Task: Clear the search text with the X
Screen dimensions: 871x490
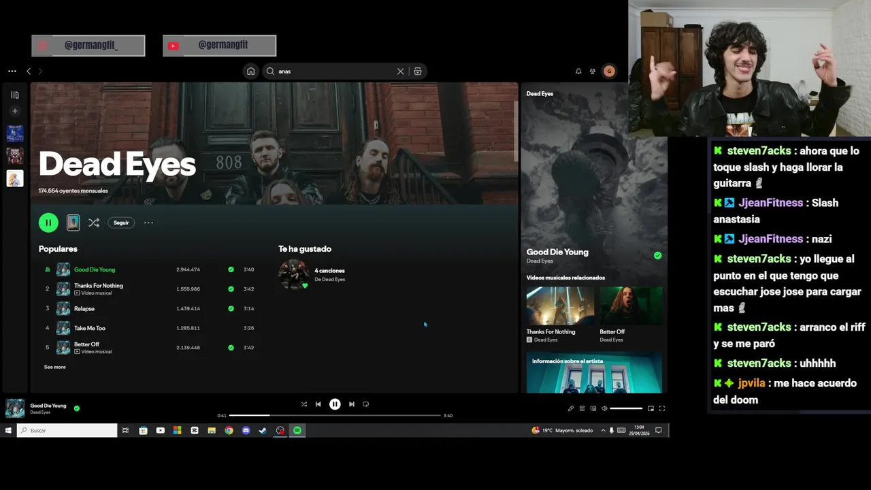Action: (400, 71)
